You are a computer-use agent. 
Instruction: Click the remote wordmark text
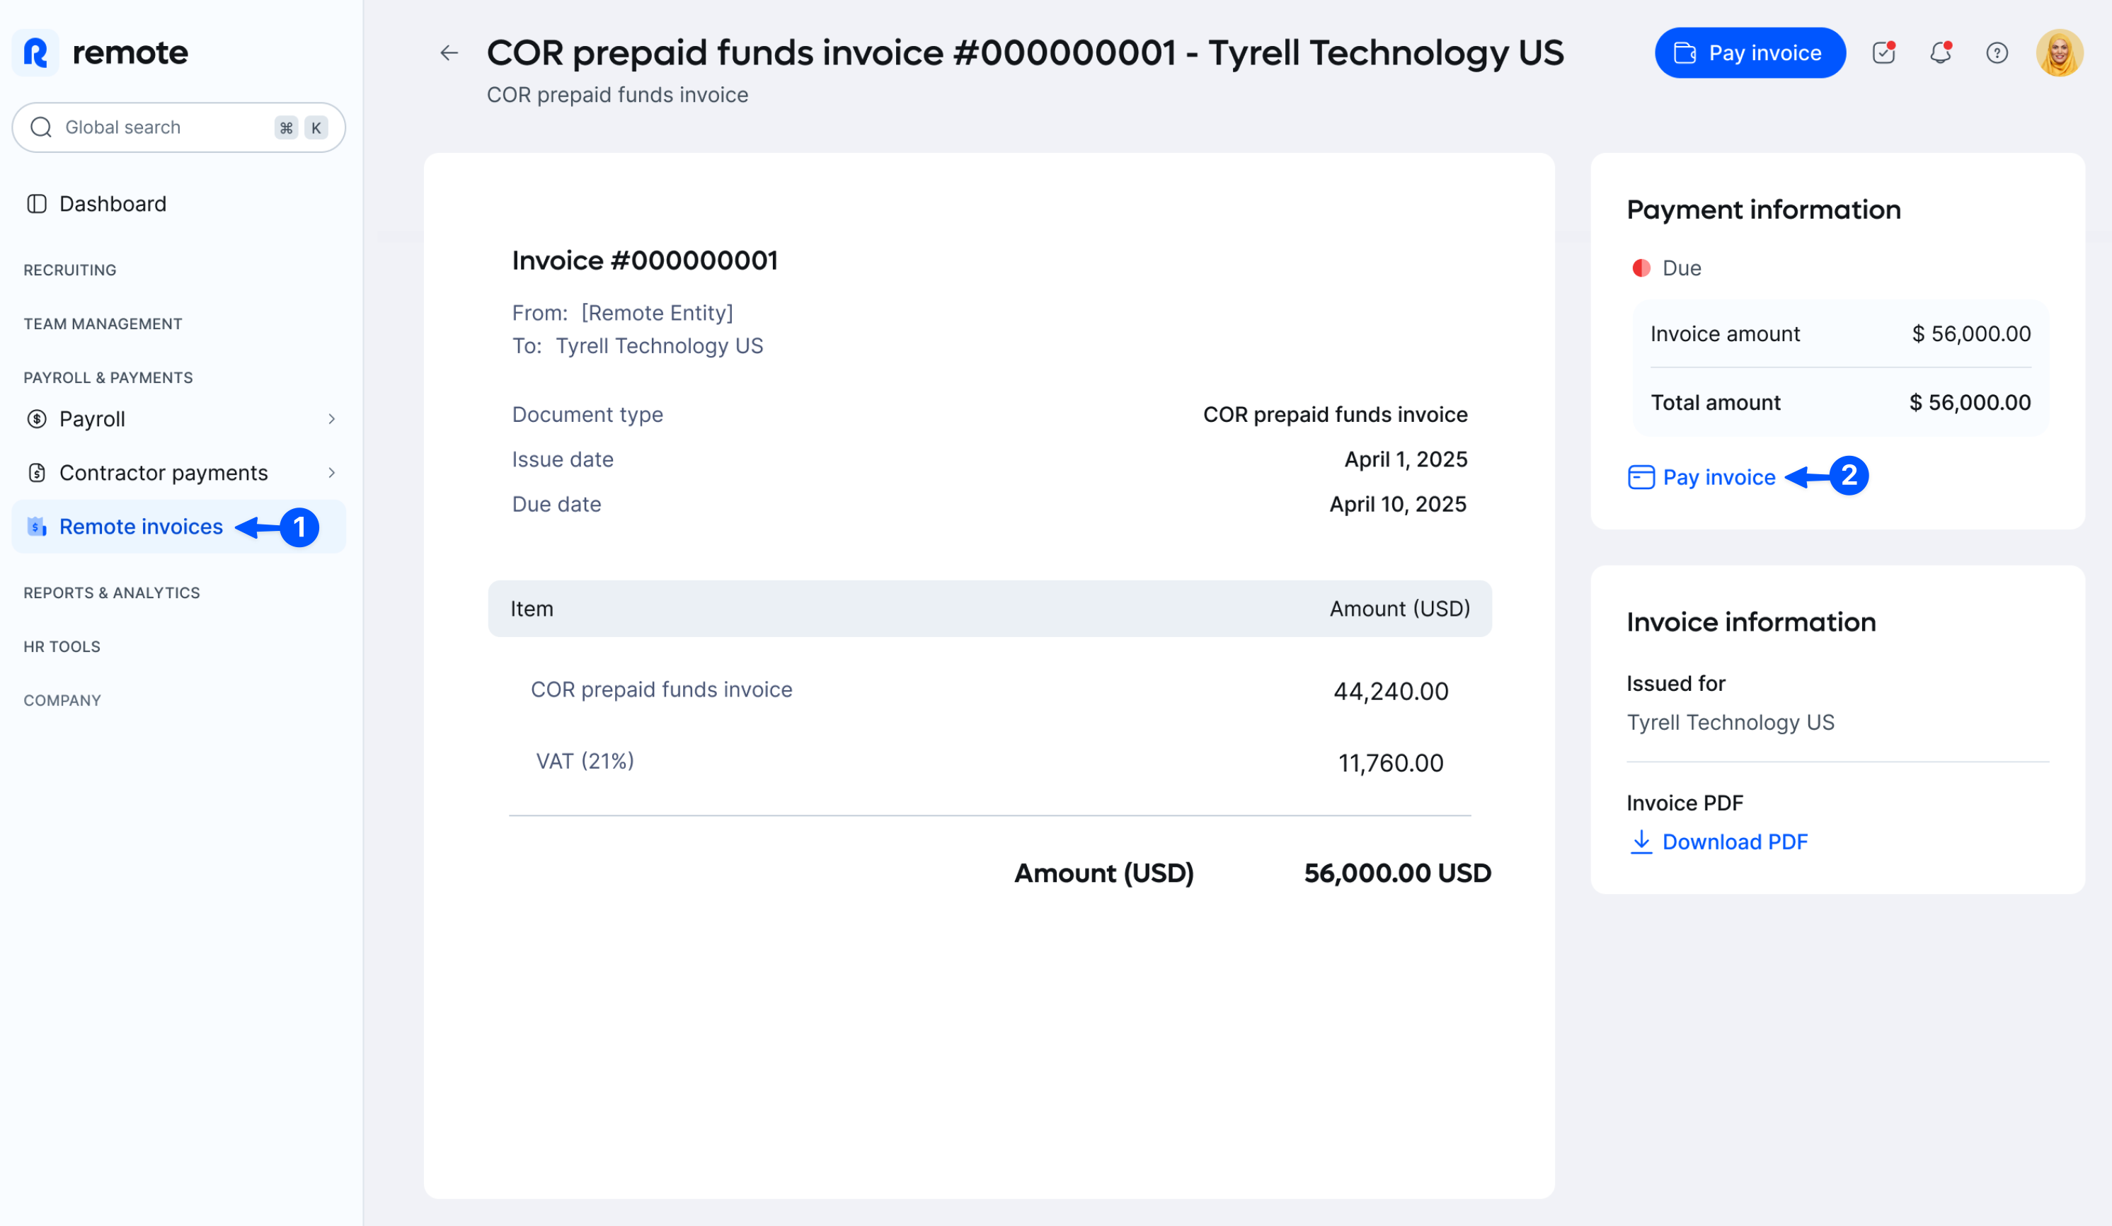coord(130,53)
